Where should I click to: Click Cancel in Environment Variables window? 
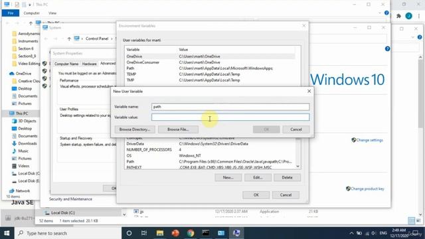(286, 195)
